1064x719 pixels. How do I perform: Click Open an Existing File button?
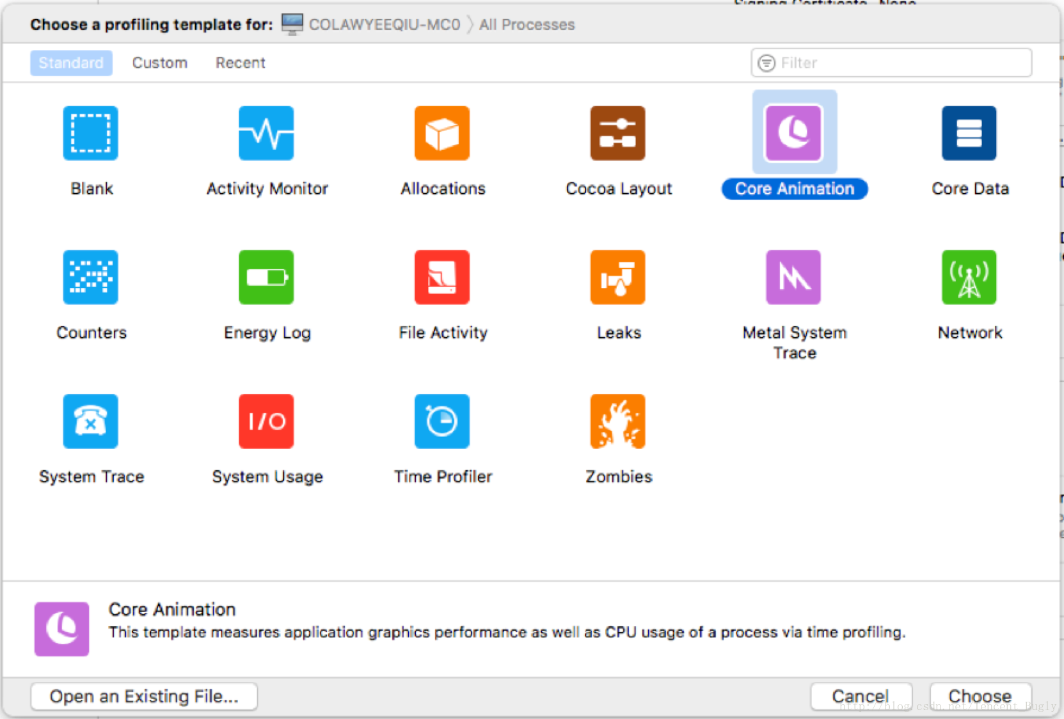click(x=143, y=696)
